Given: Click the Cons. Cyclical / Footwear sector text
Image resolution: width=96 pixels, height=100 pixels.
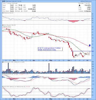Looking at the screenshot, I should pos(10,3).
